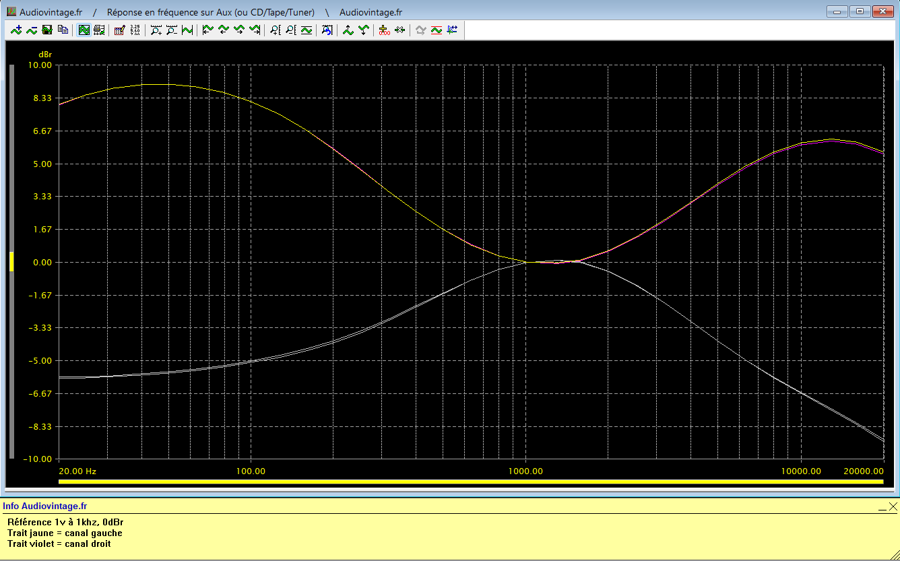This screenshot has height=561, width=900.
Task: Click the yellow marker on the vertical level bar
Action: click(x=11, y=261)
